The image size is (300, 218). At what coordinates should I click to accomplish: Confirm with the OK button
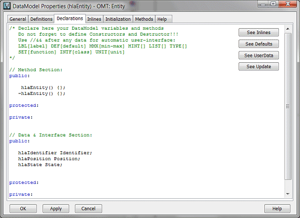coord(23,209)
